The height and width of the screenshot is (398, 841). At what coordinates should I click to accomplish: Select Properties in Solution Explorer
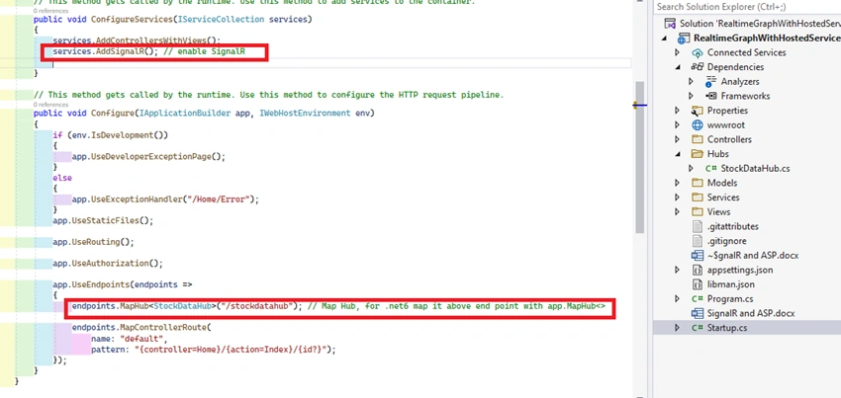727,111
